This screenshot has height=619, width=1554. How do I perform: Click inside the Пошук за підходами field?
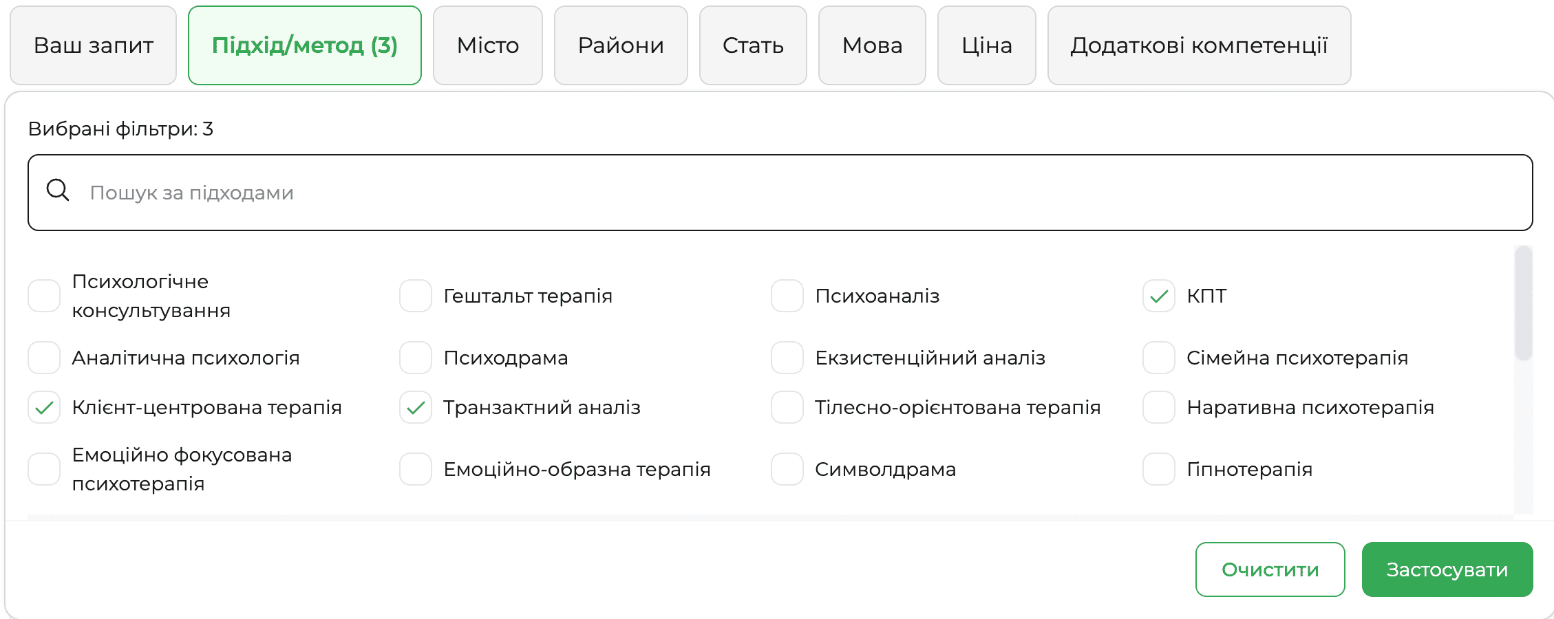coord(482,193)
